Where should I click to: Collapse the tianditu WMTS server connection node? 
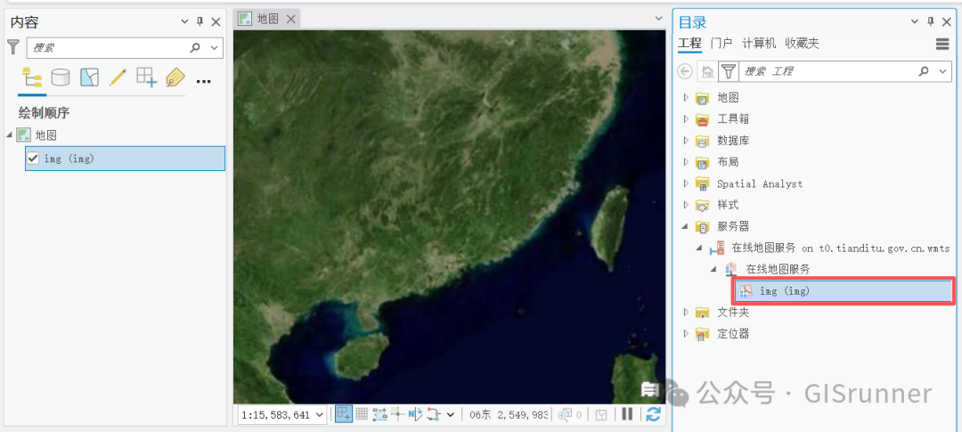tap(699, 248)
